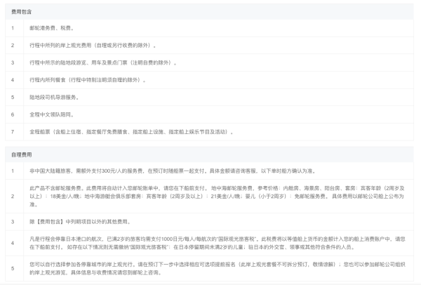This screenshot has height=285, width=421.
Task: Click number 7 cell beside 全程船票
Action: (x=13, y=132)
